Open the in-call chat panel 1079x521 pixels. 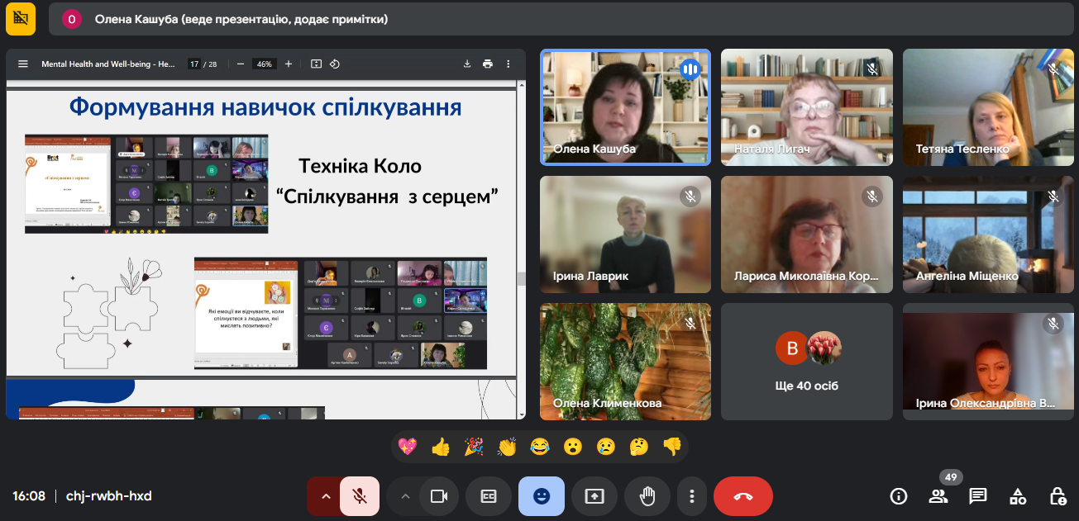(x=978, y=496)
